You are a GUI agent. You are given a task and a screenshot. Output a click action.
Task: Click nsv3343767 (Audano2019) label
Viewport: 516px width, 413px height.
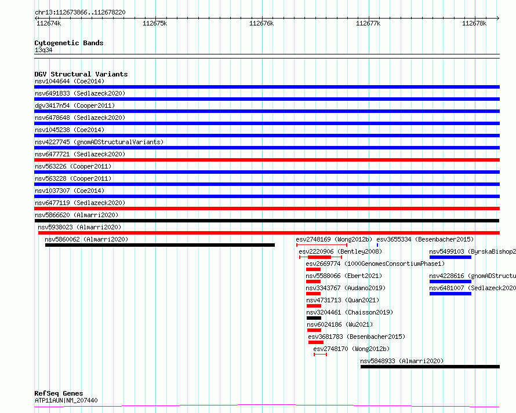pyautogui.click(x=346, y=288)
